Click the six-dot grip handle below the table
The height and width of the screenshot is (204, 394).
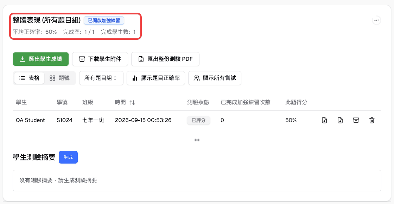pyautogui.click(x=197, y=140)
